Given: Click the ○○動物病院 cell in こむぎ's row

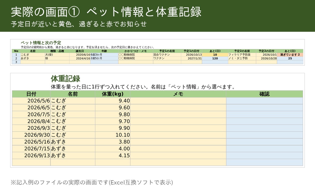Looking at the screenshot, I should (x=136, y=55).
